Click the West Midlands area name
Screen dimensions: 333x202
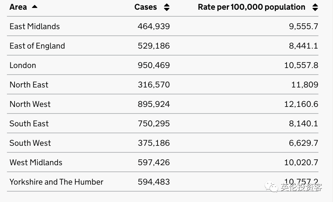pos(36,162)
